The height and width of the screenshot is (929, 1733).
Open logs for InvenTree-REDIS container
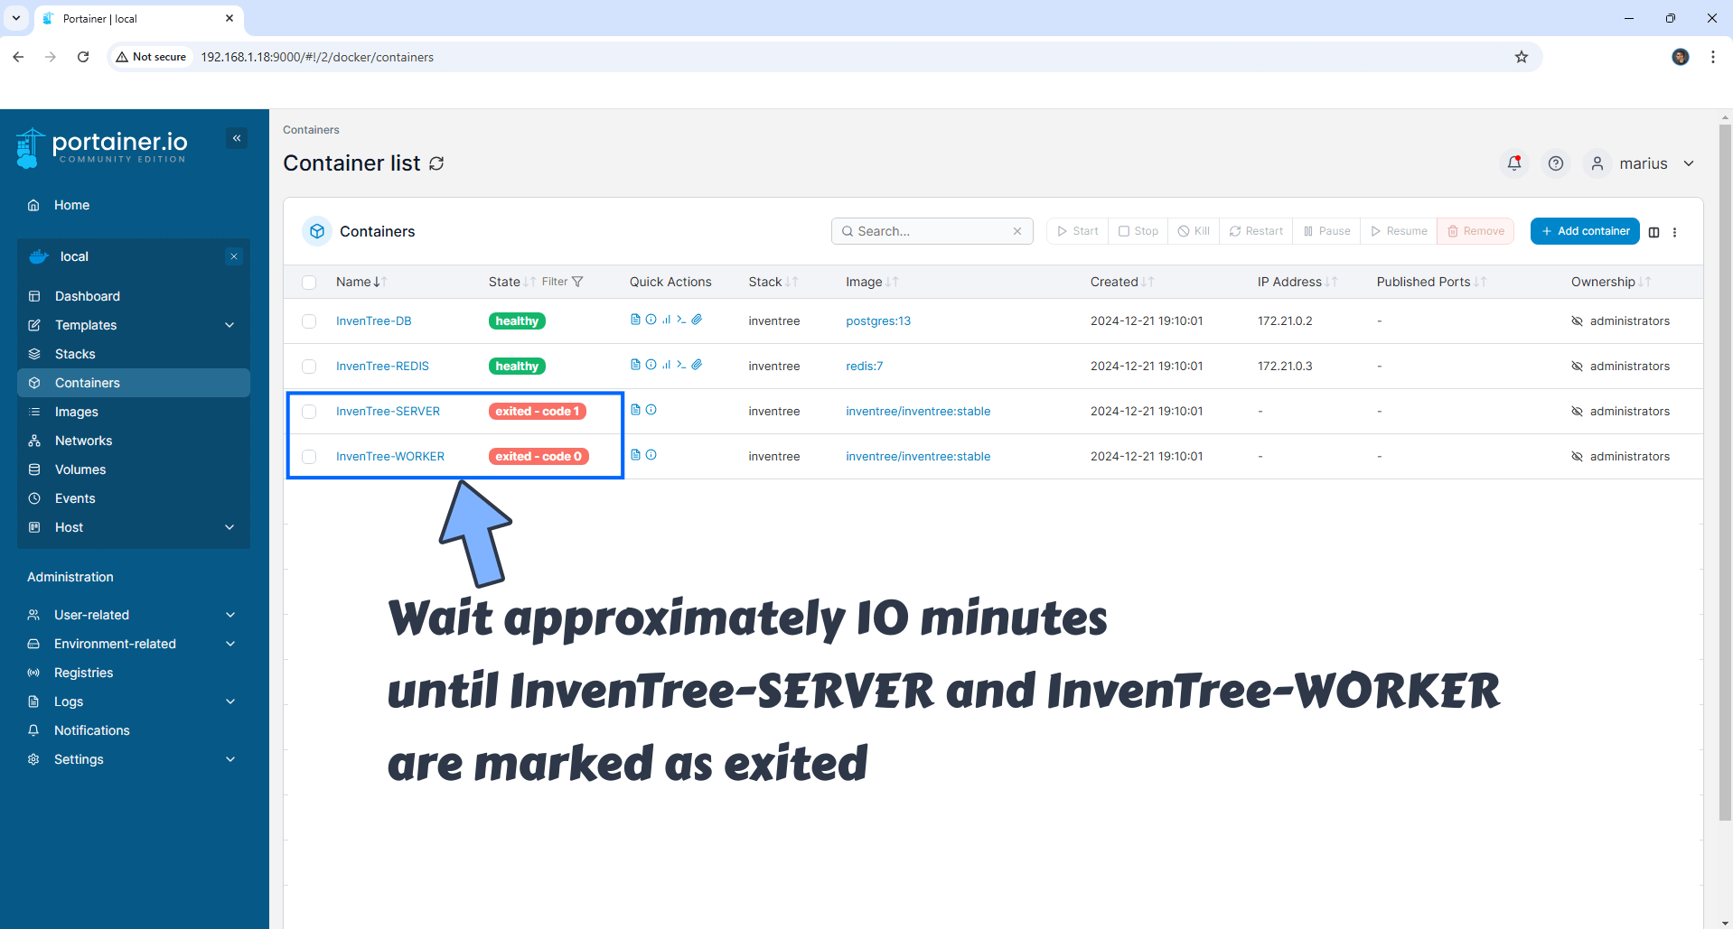(x=635, y=365)
